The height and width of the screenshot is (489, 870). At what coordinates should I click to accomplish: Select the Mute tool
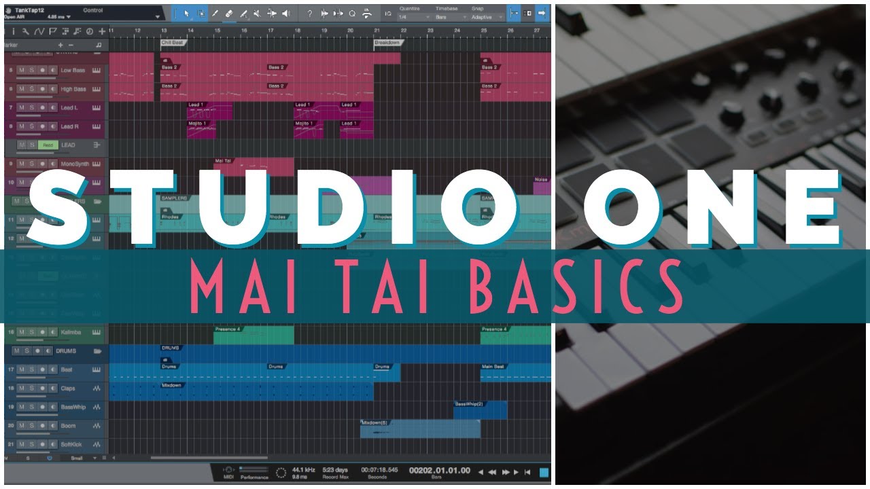coord(257,13)
